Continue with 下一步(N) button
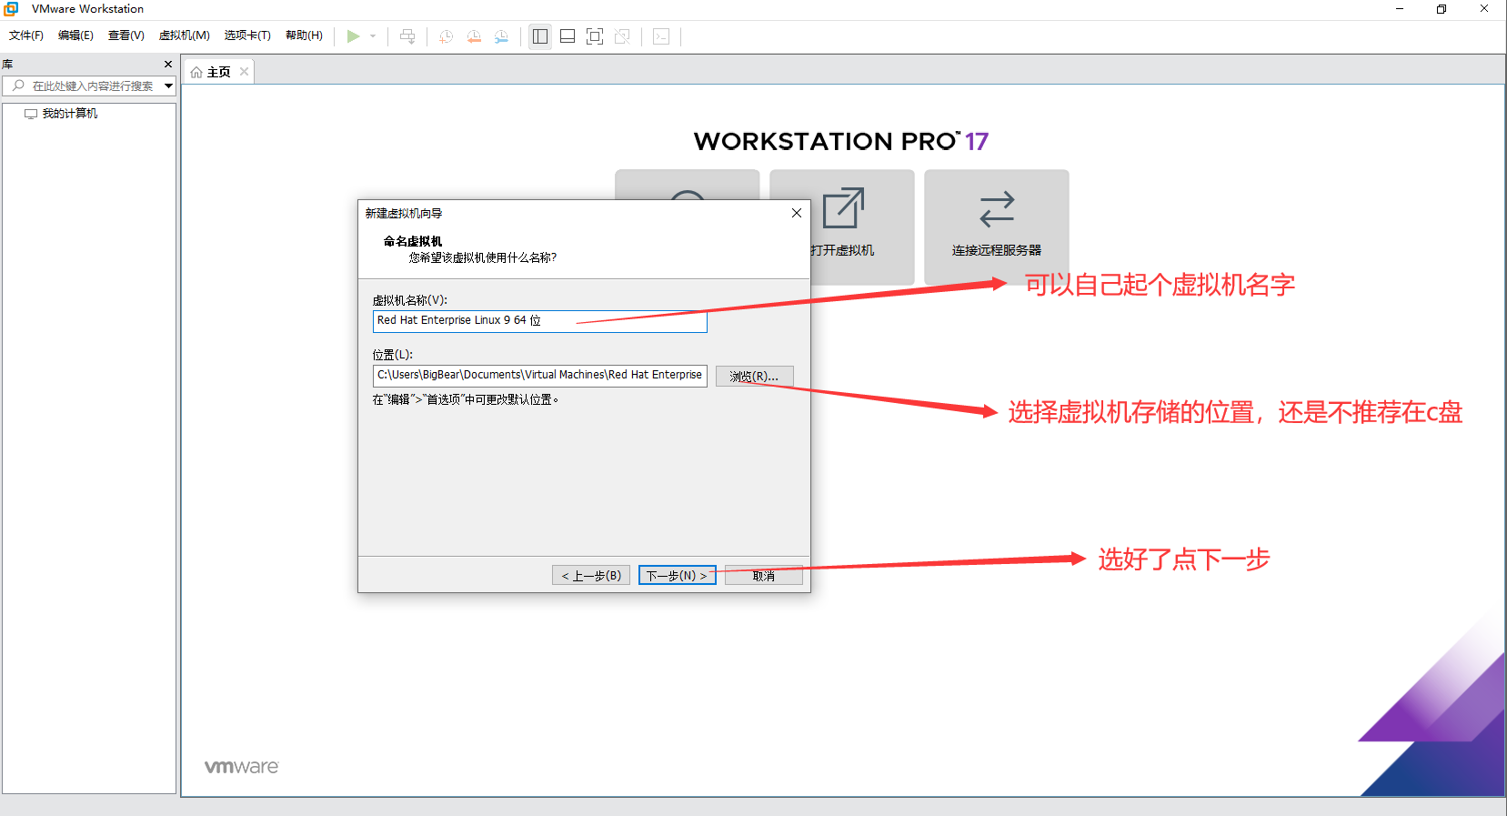This screenshot has height=816, width=1507. coord(678,576)
